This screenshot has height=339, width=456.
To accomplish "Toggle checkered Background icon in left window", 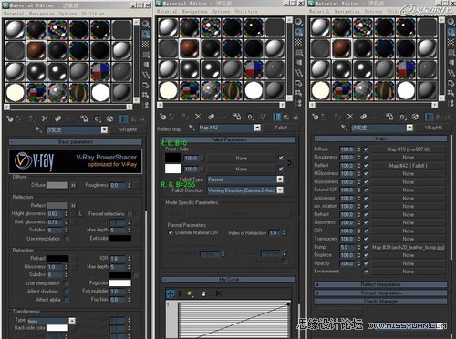I will (146, 44).
